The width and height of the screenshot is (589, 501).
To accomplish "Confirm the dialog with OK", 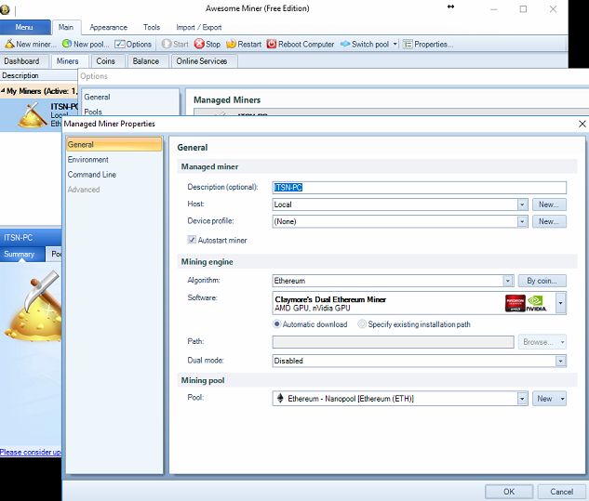I will pyautogui.click(x=509, y=491).
